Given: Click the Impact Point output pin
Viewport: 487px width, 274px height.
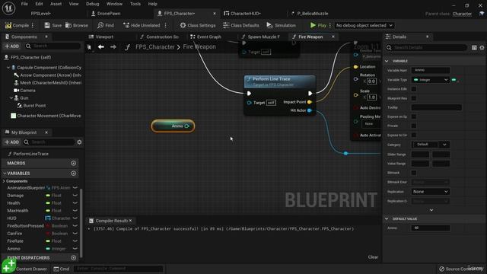Looking at the screenshot, I should click(310, 102).
